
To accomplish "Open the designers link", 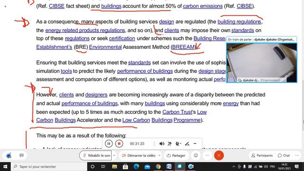I will [96, 95].
